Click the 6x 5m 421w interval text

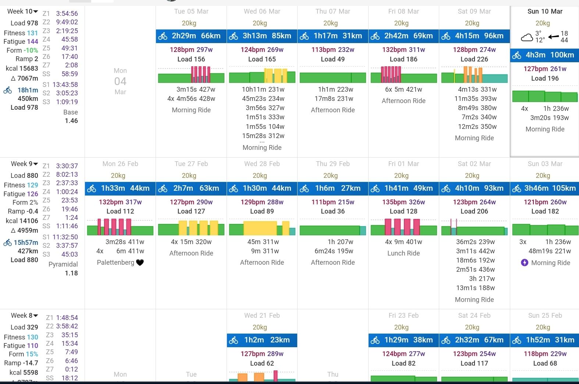tap(404, 89)
